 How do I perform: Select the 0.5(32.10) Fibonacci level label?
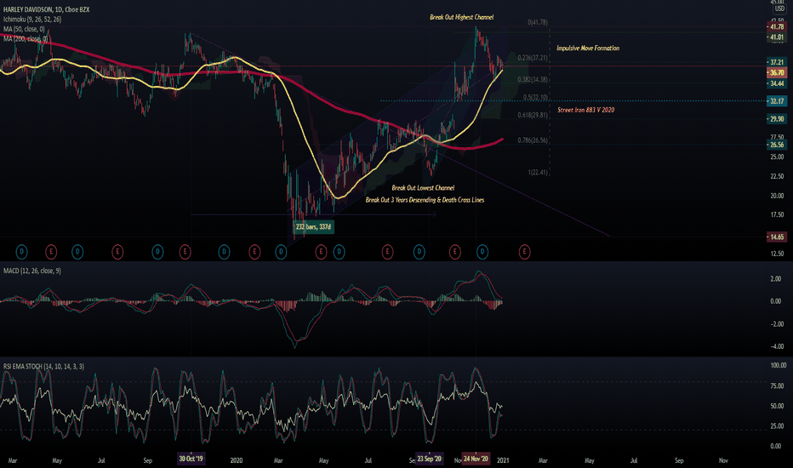pos(535,97)
